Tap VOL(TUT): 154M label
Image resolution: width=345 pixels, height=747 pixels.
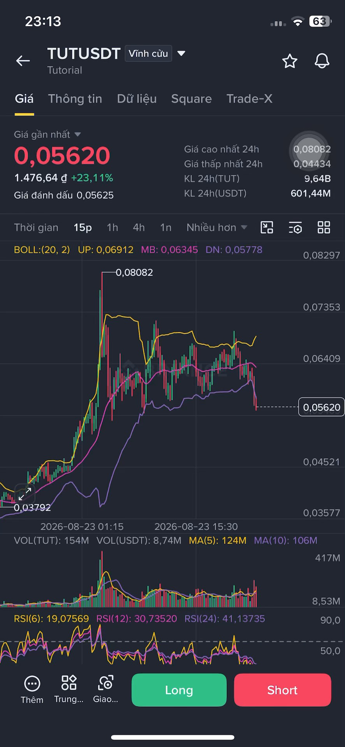[x=51, y=540]
